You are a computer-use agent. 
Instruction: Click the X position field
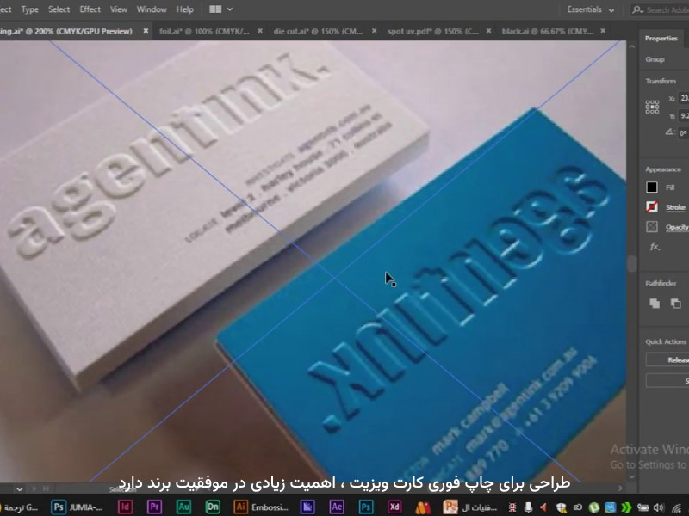pos(684,98)
